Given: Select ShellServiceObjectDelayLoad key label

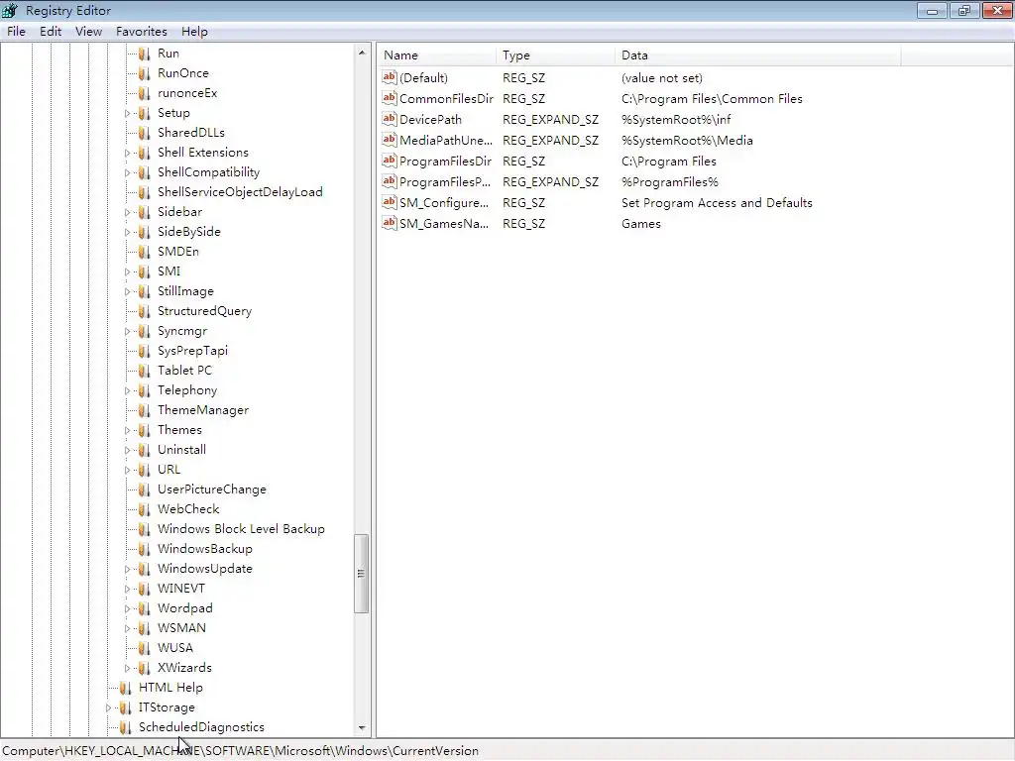Looking at the screenshot, I should (240, 192).
